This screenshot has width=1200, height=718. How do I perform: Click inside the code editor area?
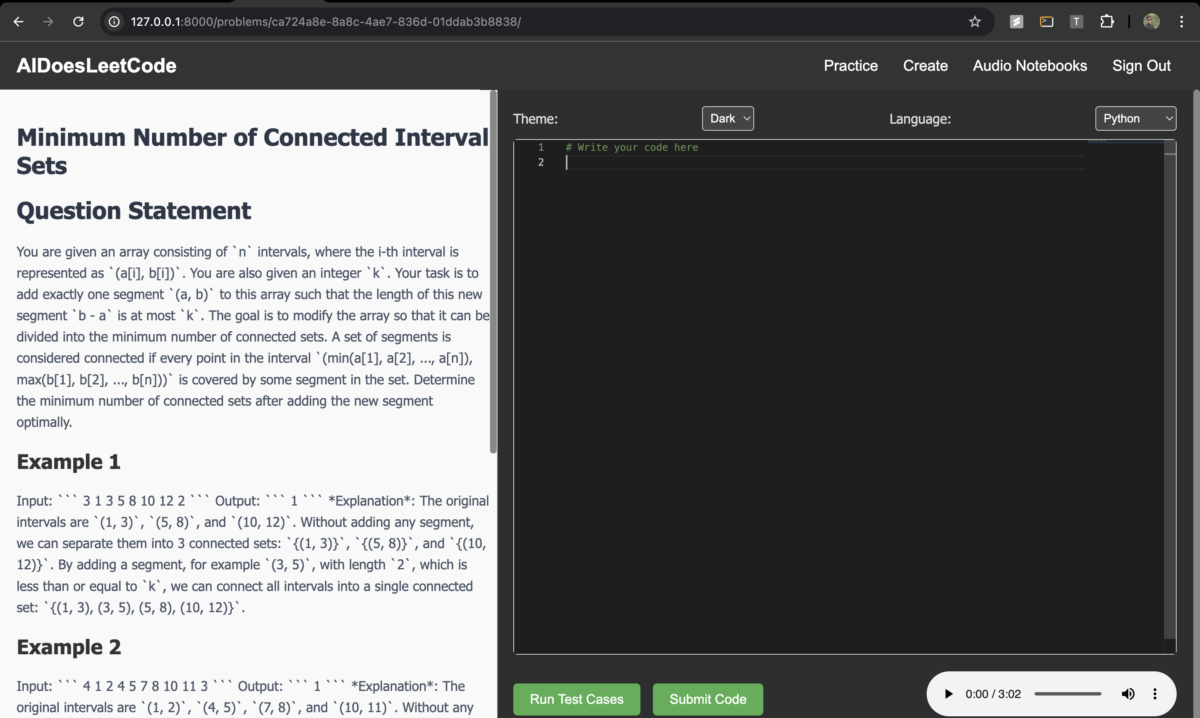[823, 387]
